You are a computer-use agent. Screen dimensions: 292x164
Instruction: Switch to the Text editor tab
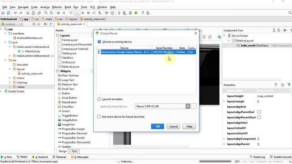point(74,151)
